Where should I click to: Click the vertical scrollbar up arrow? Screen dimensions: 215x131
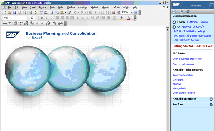coord(168,29)
